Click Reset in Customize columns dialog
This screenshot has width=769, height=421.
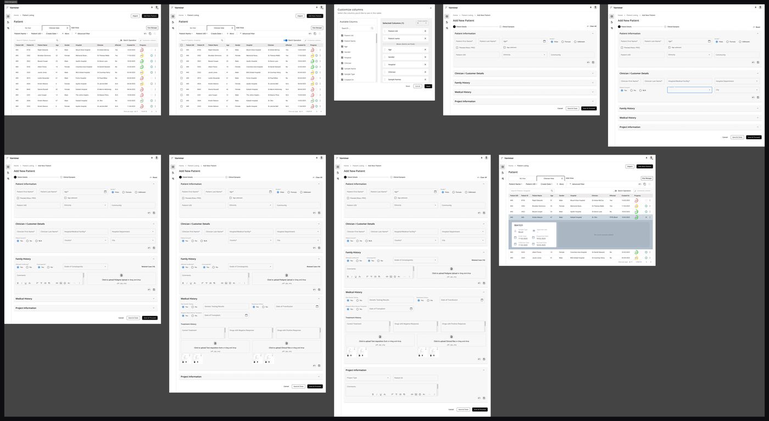pyautogui.click(x=408, y=86)
